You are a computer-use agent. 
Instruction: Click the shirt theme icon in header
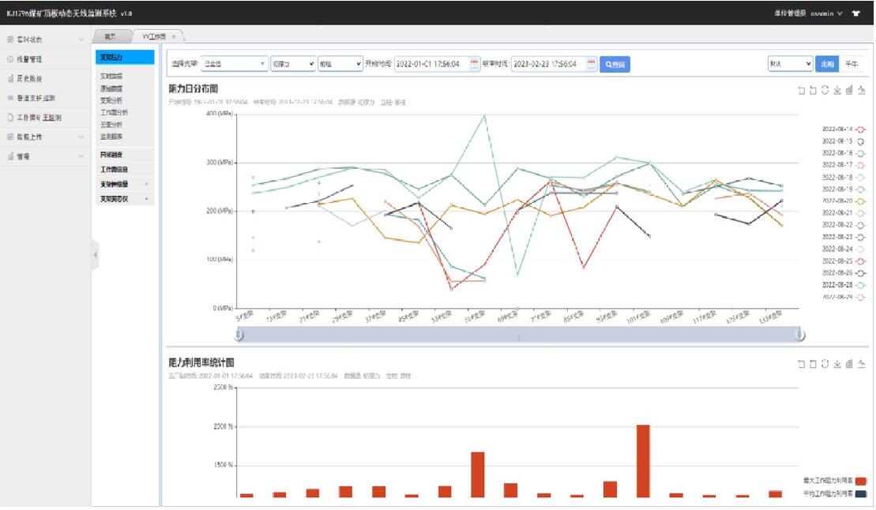[856, 13]
